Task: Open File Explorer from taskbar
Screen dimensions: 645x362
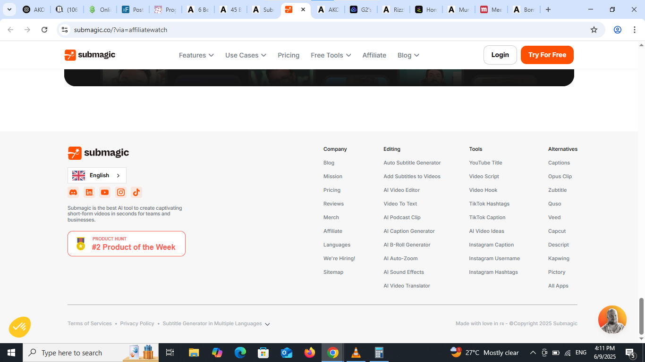Action: tap(194, 353)
